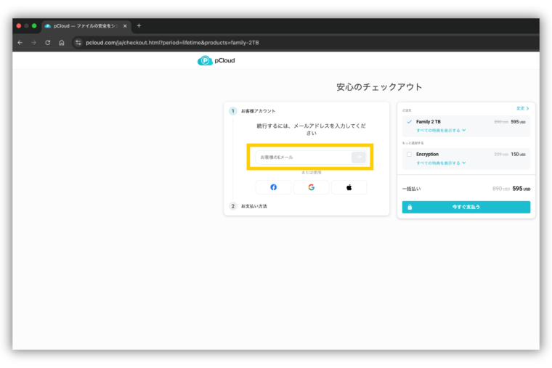Reload the checkout page
552x368 pixels.
(48, 43)
